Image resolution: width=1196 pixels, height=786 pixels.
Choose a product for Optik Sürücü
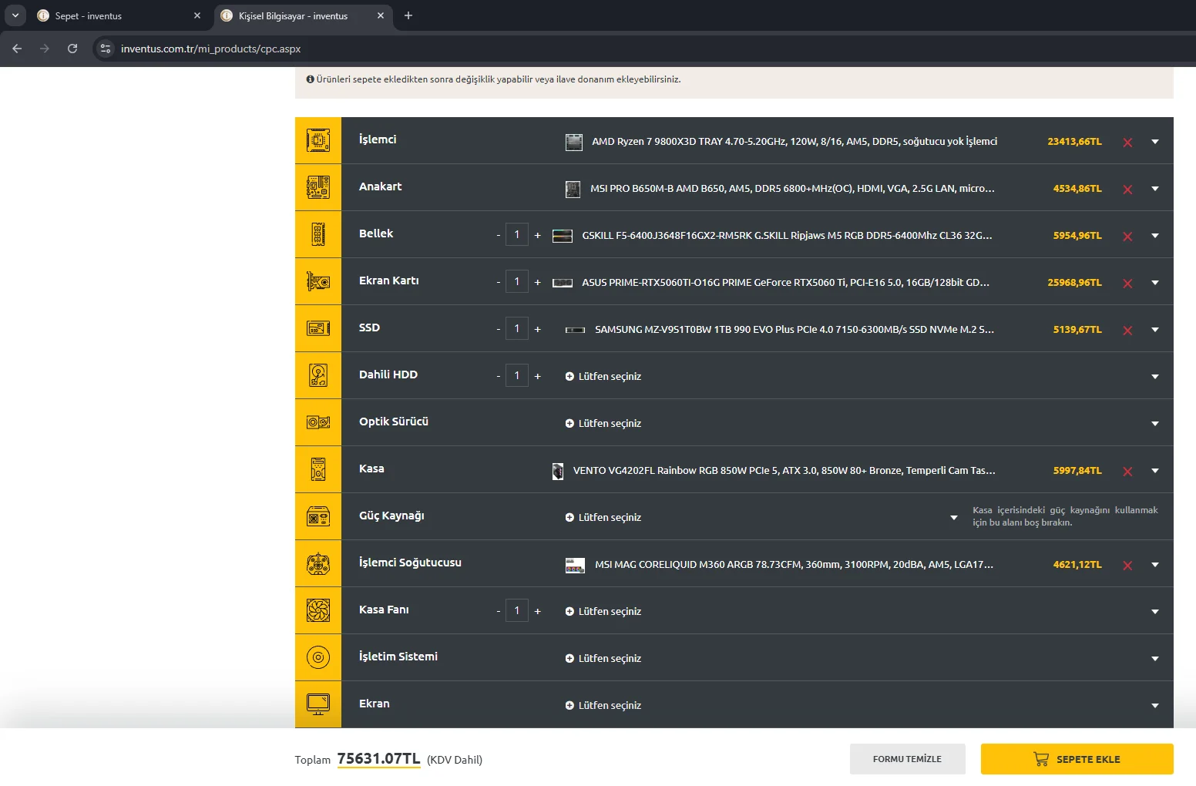(x=603, y=424)
